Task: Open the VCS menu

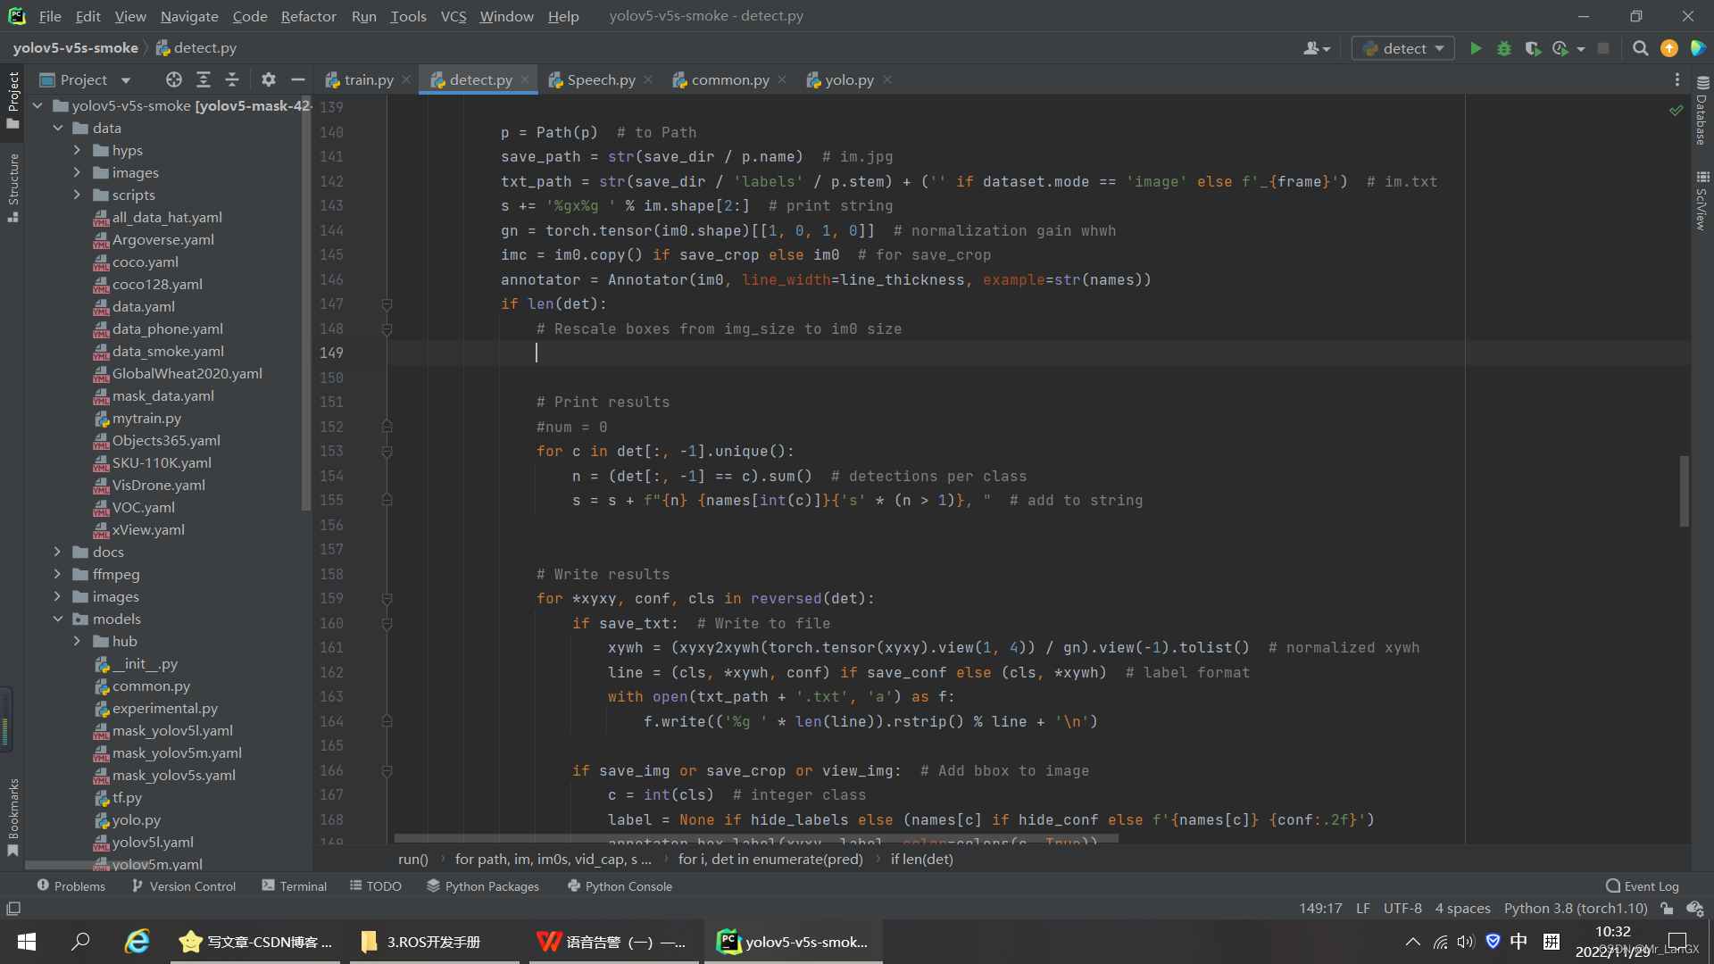Action: pos(453,16)
